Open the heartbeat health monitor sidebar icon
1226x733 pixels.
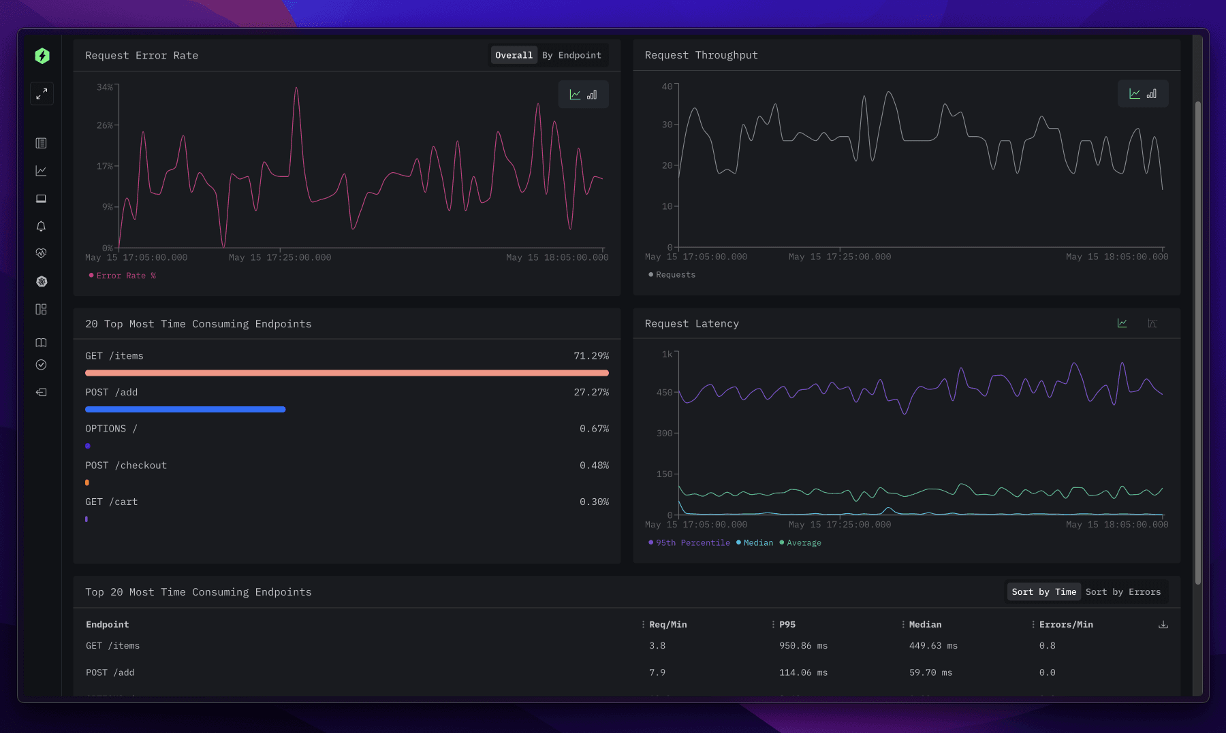[41, 253]
